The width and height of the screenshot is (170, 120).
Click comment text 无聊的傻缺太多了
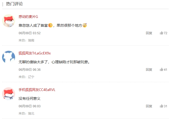[33, 62]
